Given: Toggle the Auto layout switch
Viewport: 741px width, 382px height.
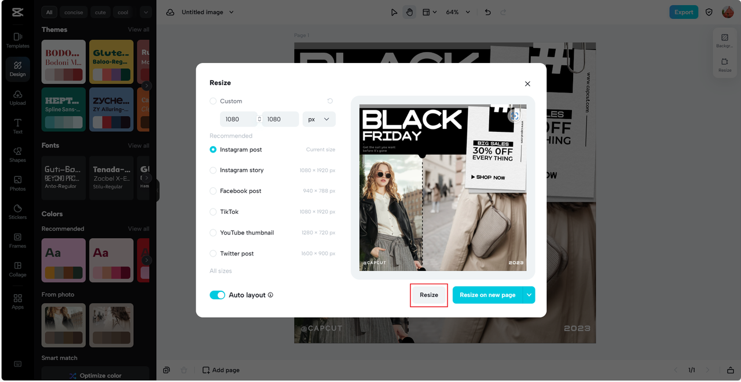Looking at the screenshot, I should click(x=218, y=295).
